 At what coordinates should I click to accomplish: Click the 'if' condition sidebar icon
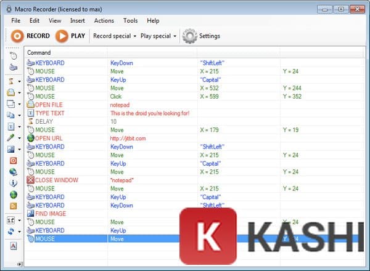click(x=11, y=220)
